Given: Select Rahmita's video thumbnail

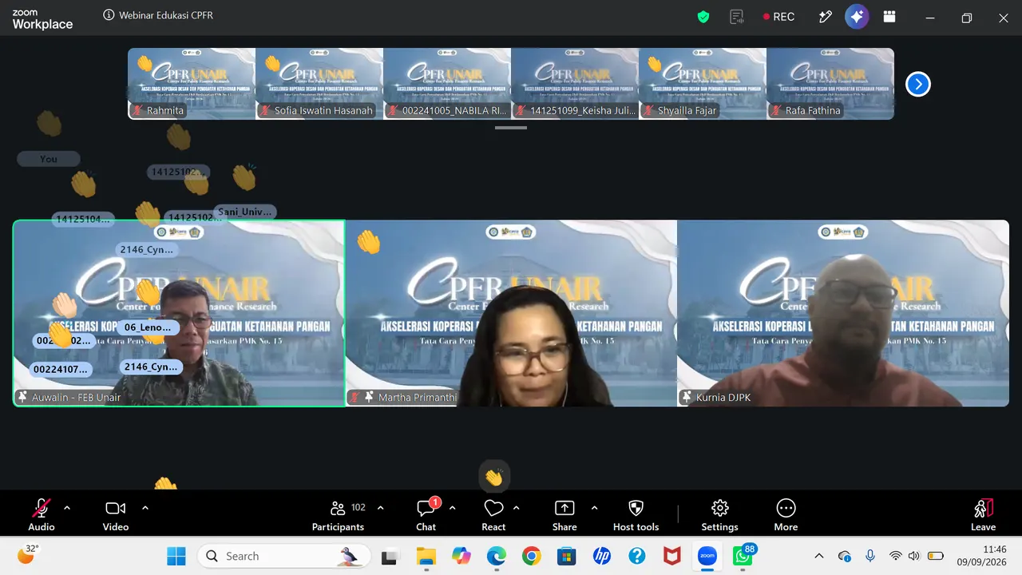Looking at the screenshot, I should click(x=192, y=84).
